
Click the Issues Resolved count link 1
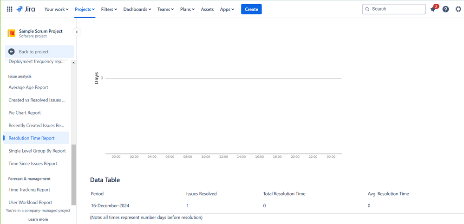tap(187, 205)
